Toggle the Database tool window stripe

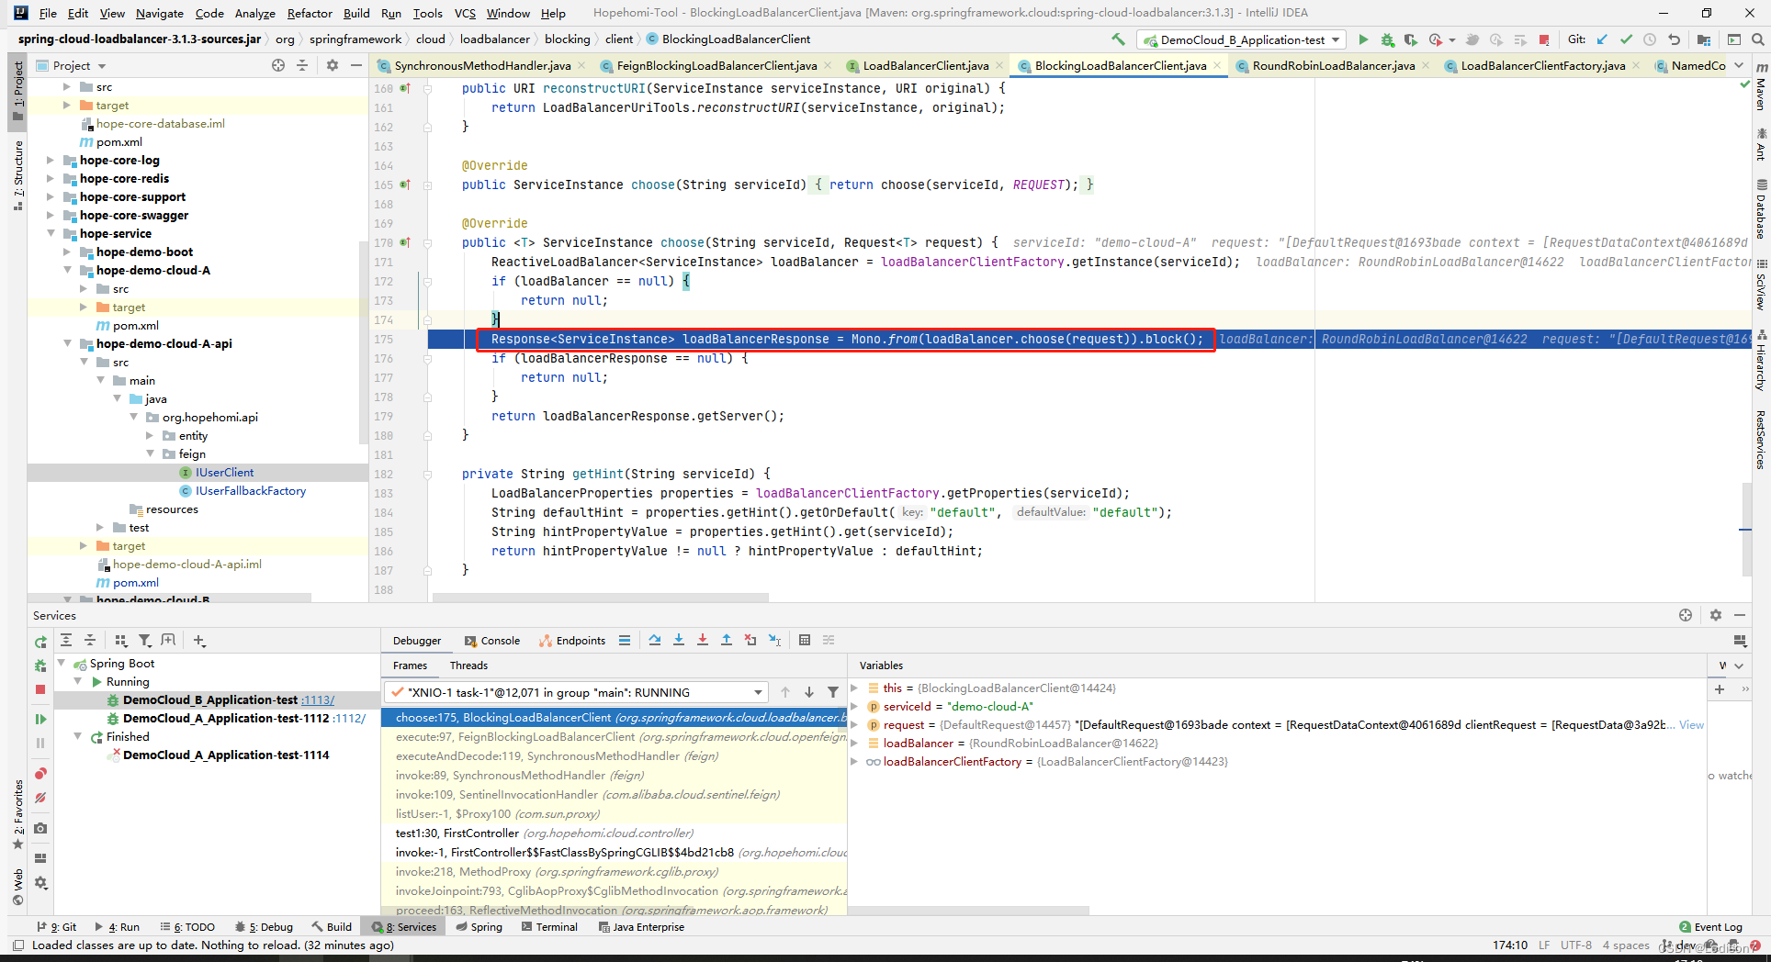coord(1761,211)
